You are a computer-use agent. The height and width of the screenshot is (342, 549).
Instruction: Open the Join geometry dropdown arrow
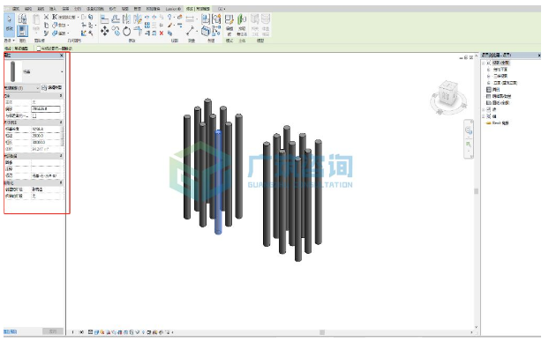click(x=68, y=33)
